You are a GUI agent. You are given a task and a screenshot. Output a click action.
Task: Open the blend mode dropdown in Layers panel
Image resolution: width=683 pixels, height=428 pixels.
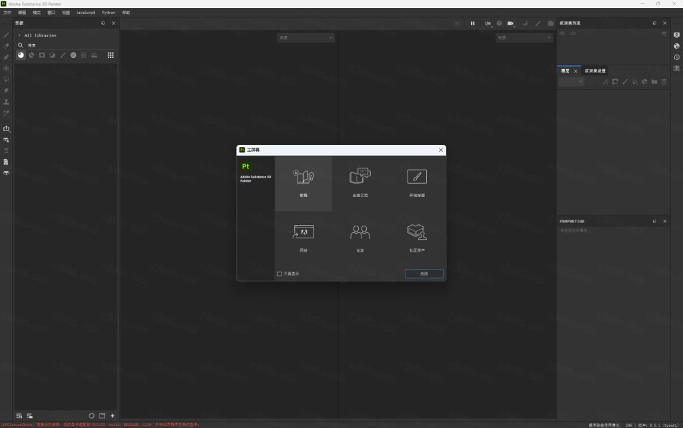coord(572,82)
